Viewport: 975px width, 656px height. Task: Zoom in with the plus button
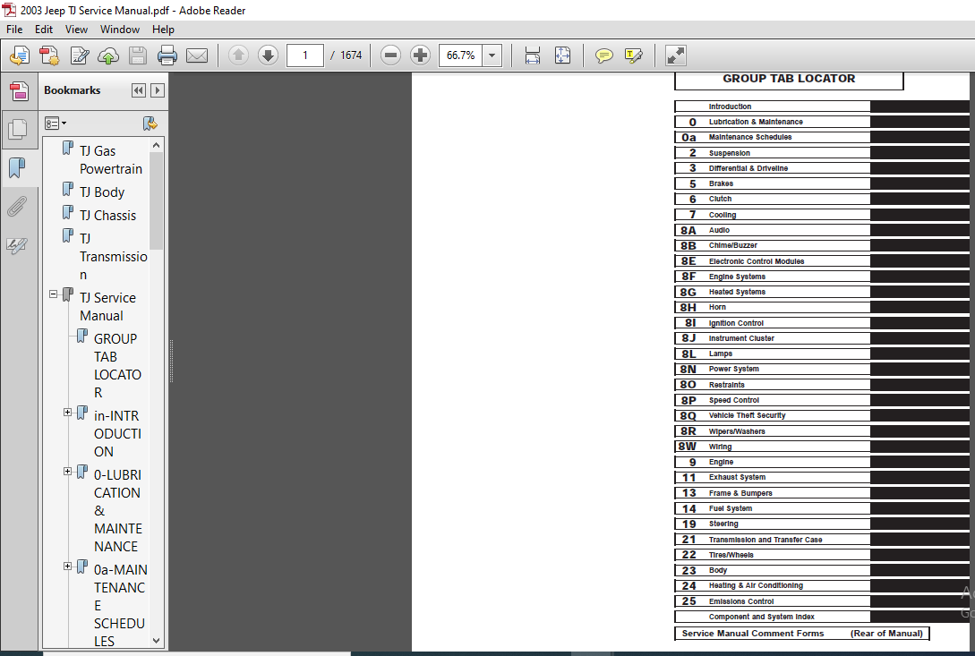pos(420,55)
